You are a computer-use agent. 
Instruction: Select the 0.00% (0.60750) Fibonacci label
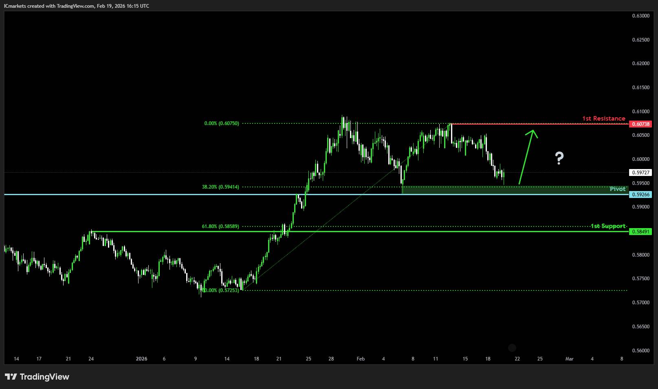tap(222, 123)
